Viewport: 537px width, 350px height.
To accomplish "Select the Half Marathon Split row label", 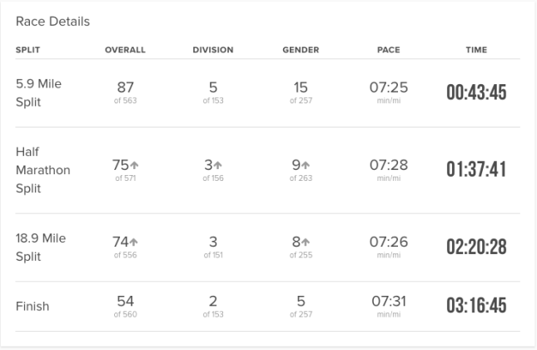I will [x=42, y=170].
